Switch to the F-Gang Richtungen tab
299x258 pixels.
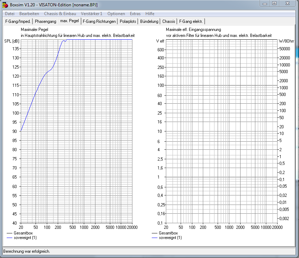[99, 21]
